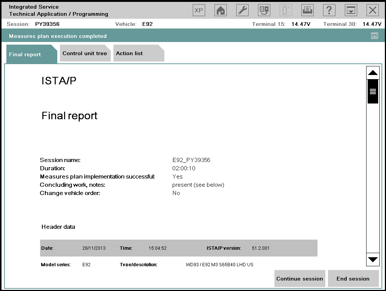Switch to the Final report tab

tap(25, 54)
